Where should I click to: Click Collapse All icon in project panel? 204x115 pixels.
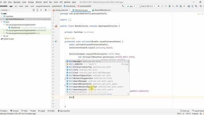(x=41, y=10)
